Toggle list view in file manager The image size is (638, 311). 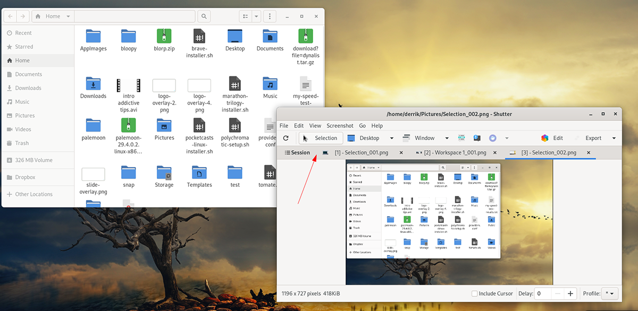click(245, 16)
